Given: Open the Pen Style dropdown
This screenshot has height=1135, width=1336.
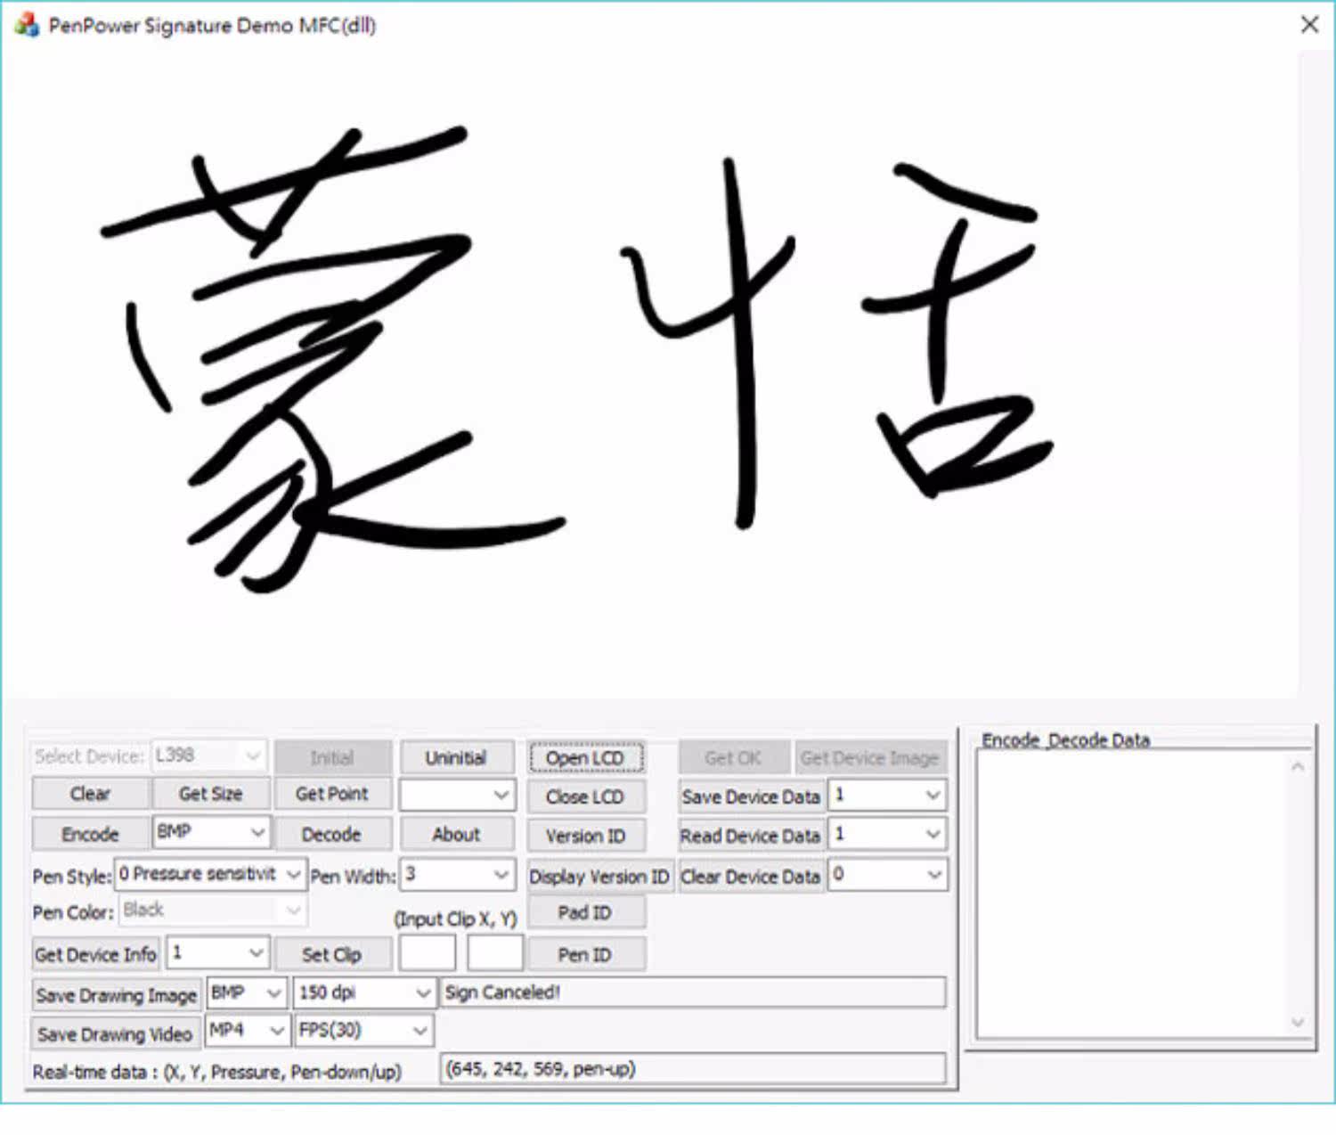Looking at the screenshot, I should click(211, 875).
